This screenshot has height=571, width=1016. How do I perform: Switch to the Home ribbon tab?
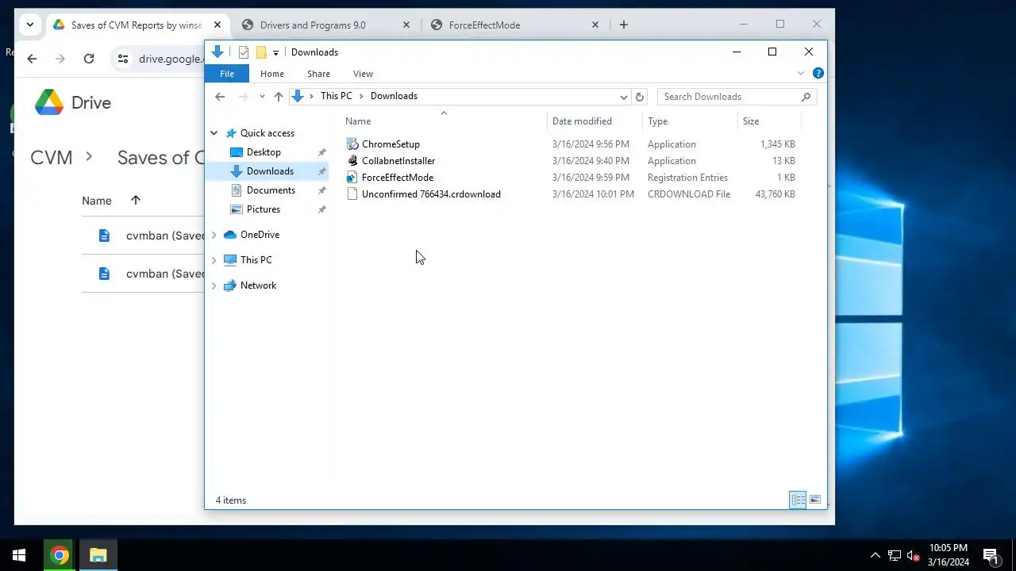pos(272,74)
